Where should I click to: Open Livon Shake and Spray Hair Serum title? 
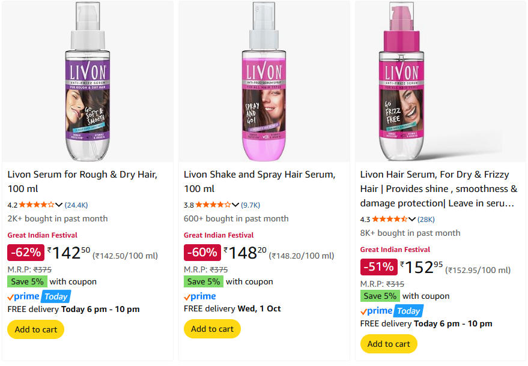coord(259,175)
